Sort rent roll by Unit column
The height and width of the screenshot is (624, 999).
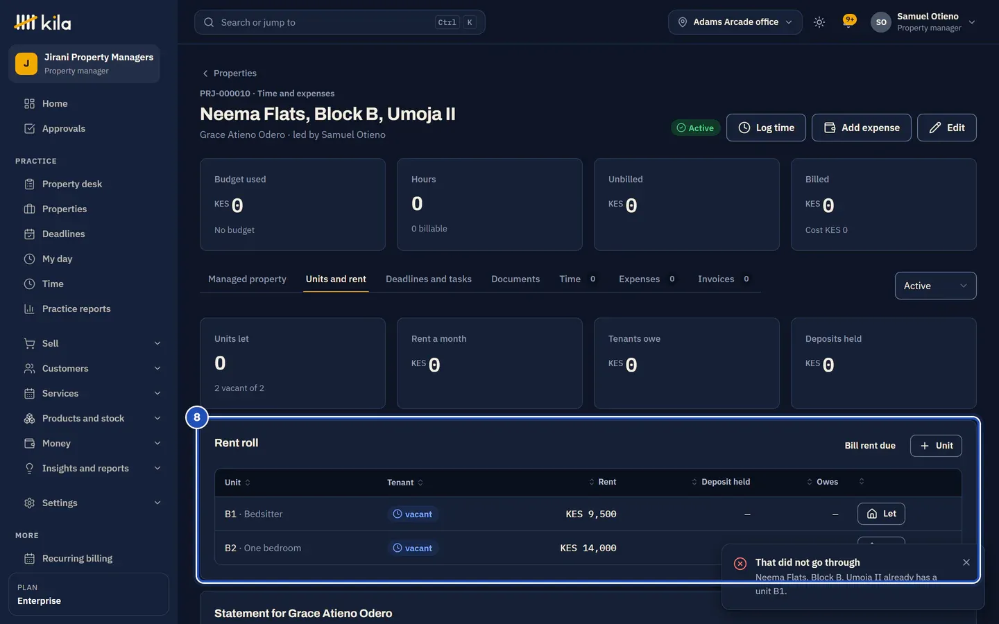pyautogui.click(x=237, y=483)
